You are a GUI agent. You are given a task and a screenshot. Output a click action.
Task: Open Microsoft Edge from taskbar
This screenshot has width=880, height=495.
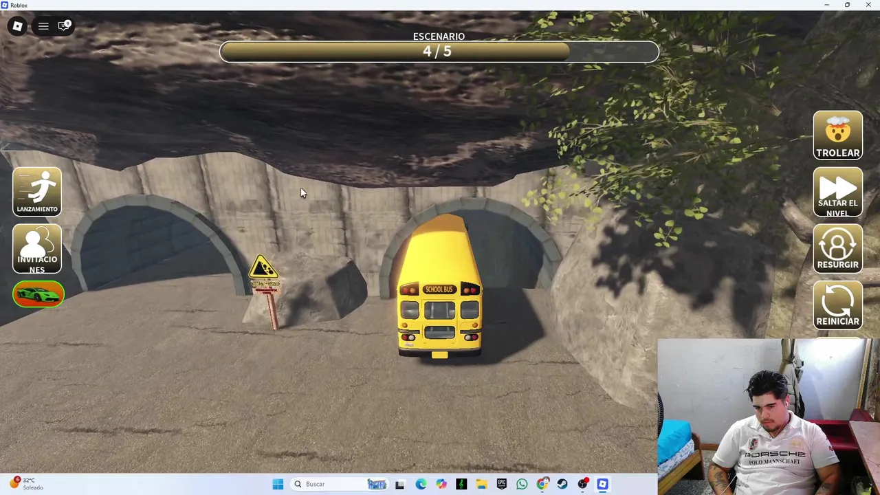(x=421, y=484)
